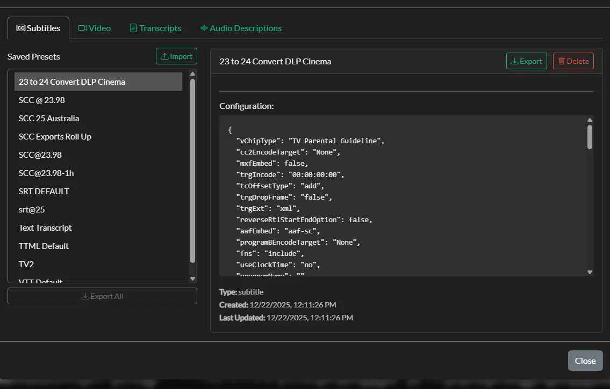Click the camera icon on Video tab
The image size is (610, 389).
[x=82, y=28]
